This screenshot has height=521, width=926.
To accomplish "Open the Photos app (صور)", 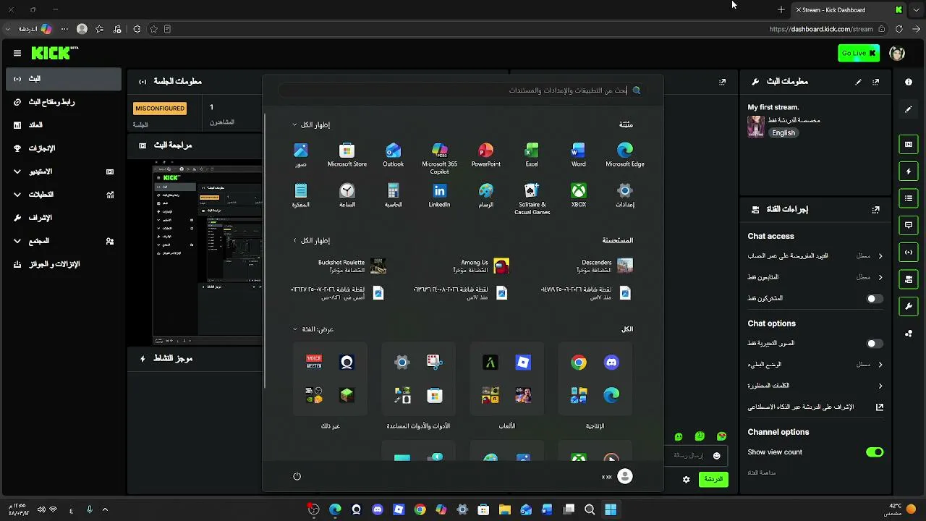I will [x=301, y=155].
